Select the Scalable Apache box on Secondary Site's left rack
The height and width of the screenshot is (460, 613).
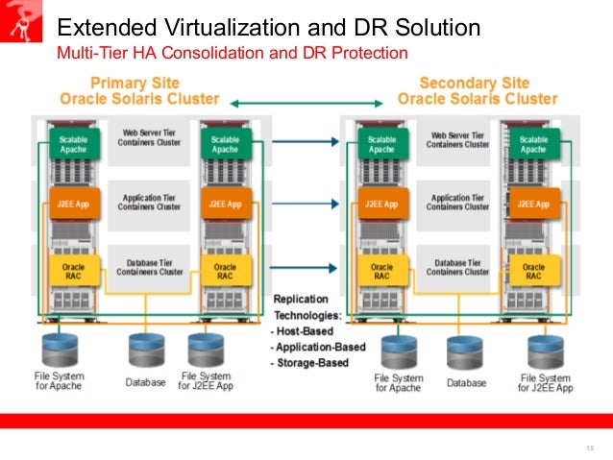[x=382, y=144]
